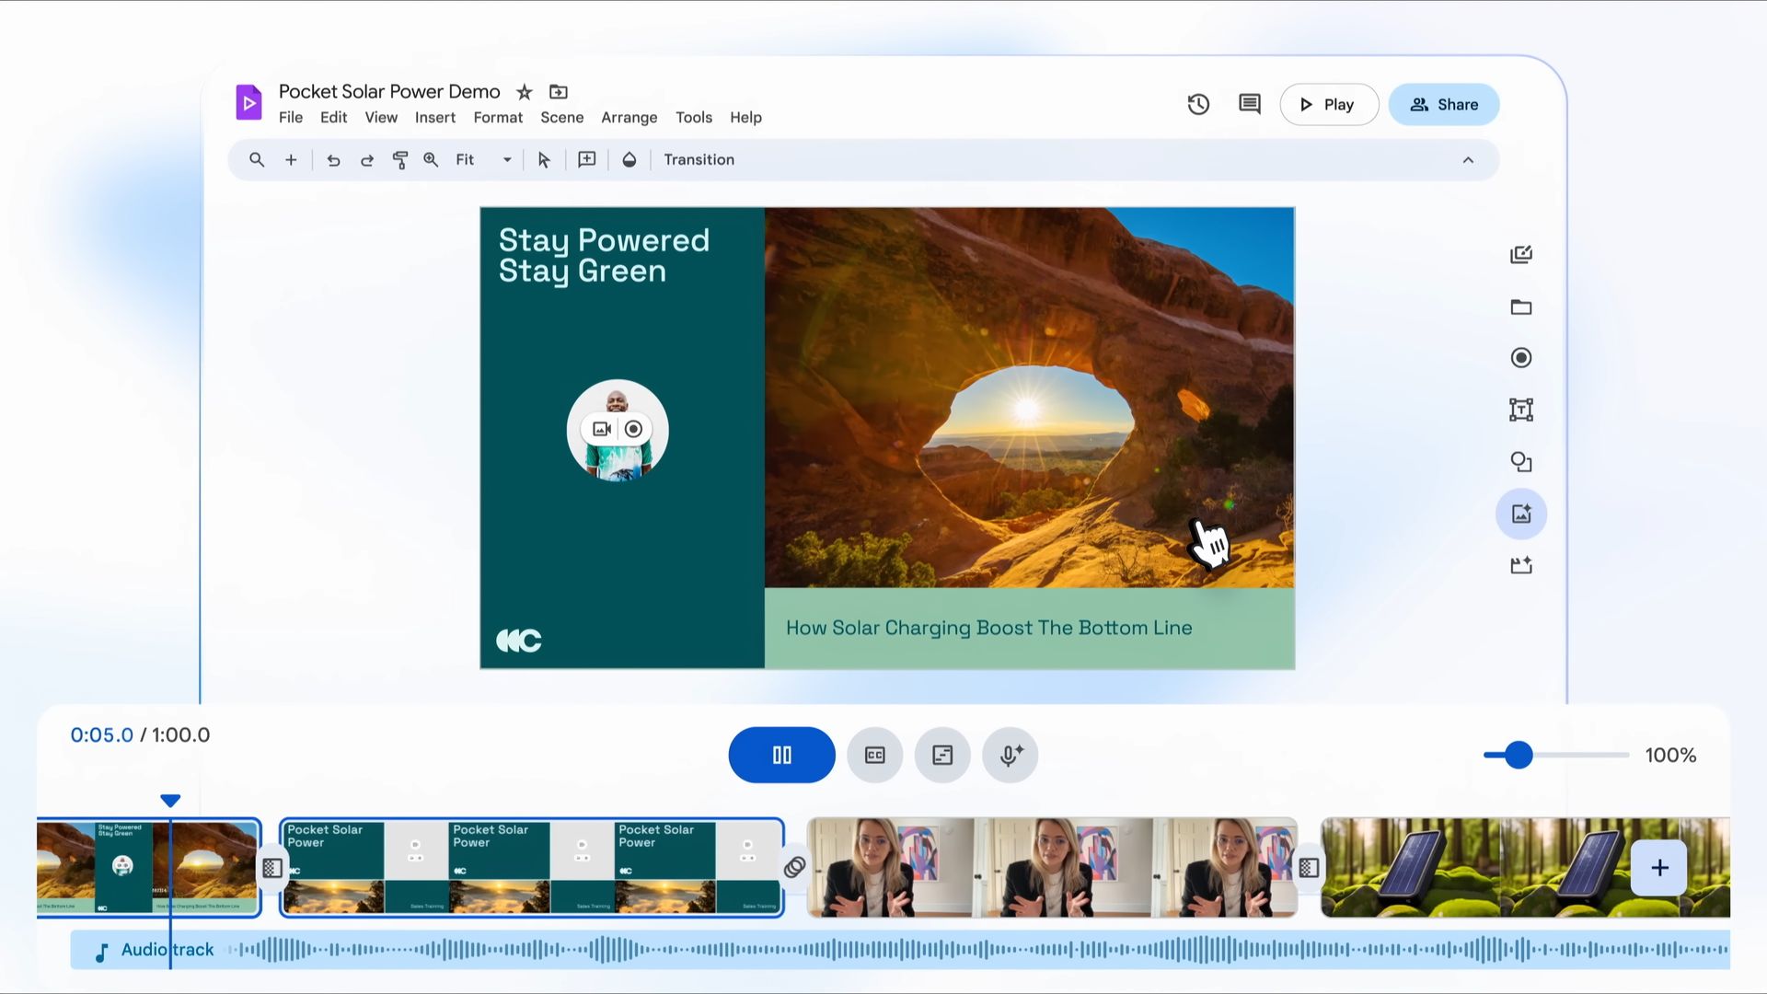Open version history clock icon
This screenshot has width=1767, height=994.
point(1197,104)
